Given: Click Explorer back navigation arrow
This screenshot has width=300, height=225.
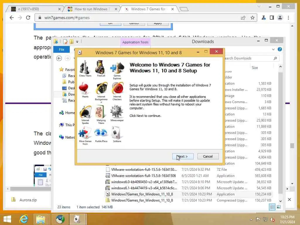Looking at the screenshot, I should tap(59, 58).
